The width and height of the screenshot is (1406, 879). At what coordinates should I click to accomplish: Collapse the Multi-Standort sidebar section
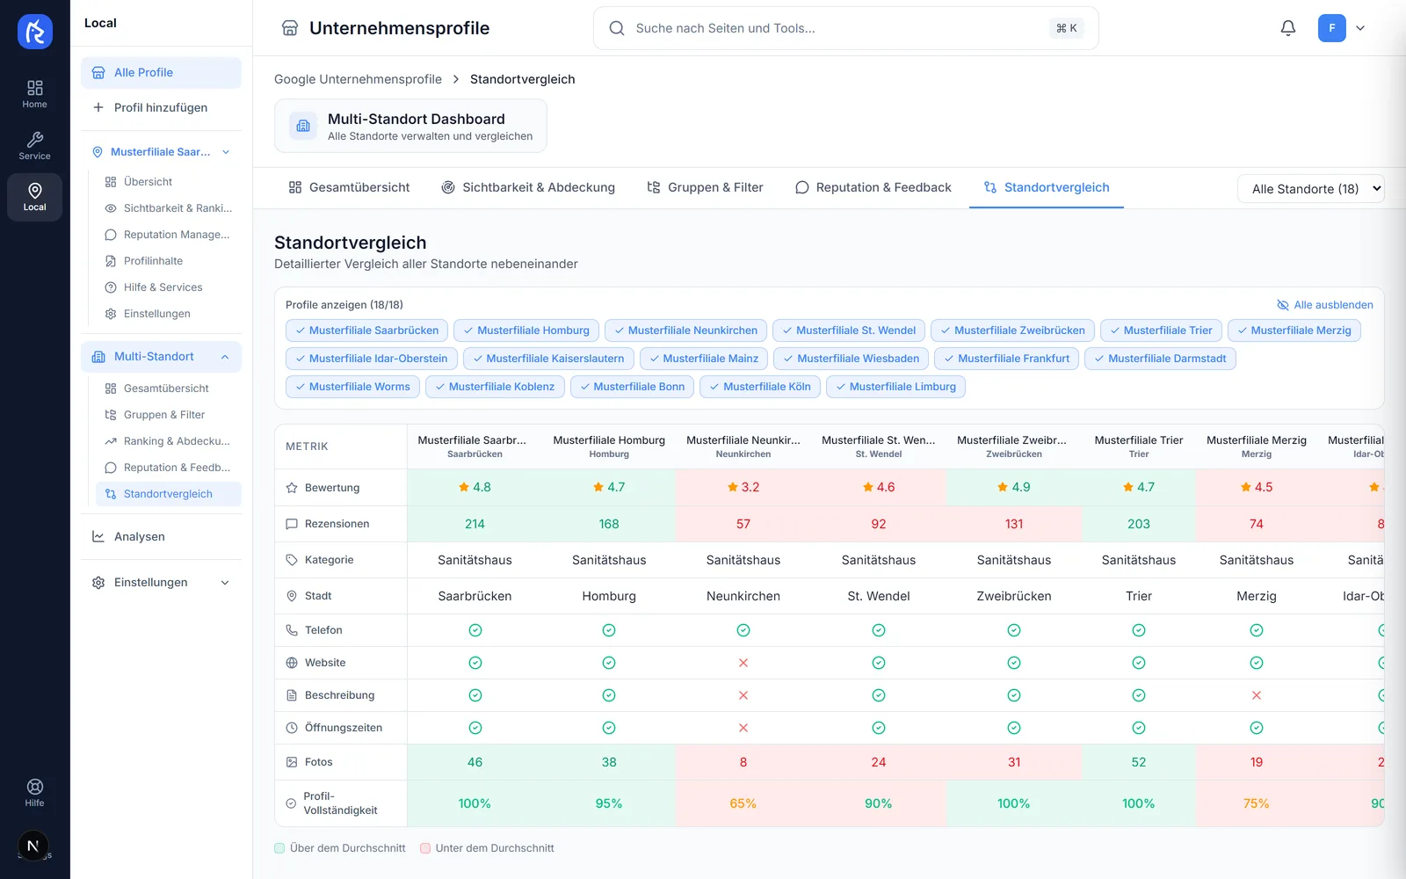tap(225, 357)
